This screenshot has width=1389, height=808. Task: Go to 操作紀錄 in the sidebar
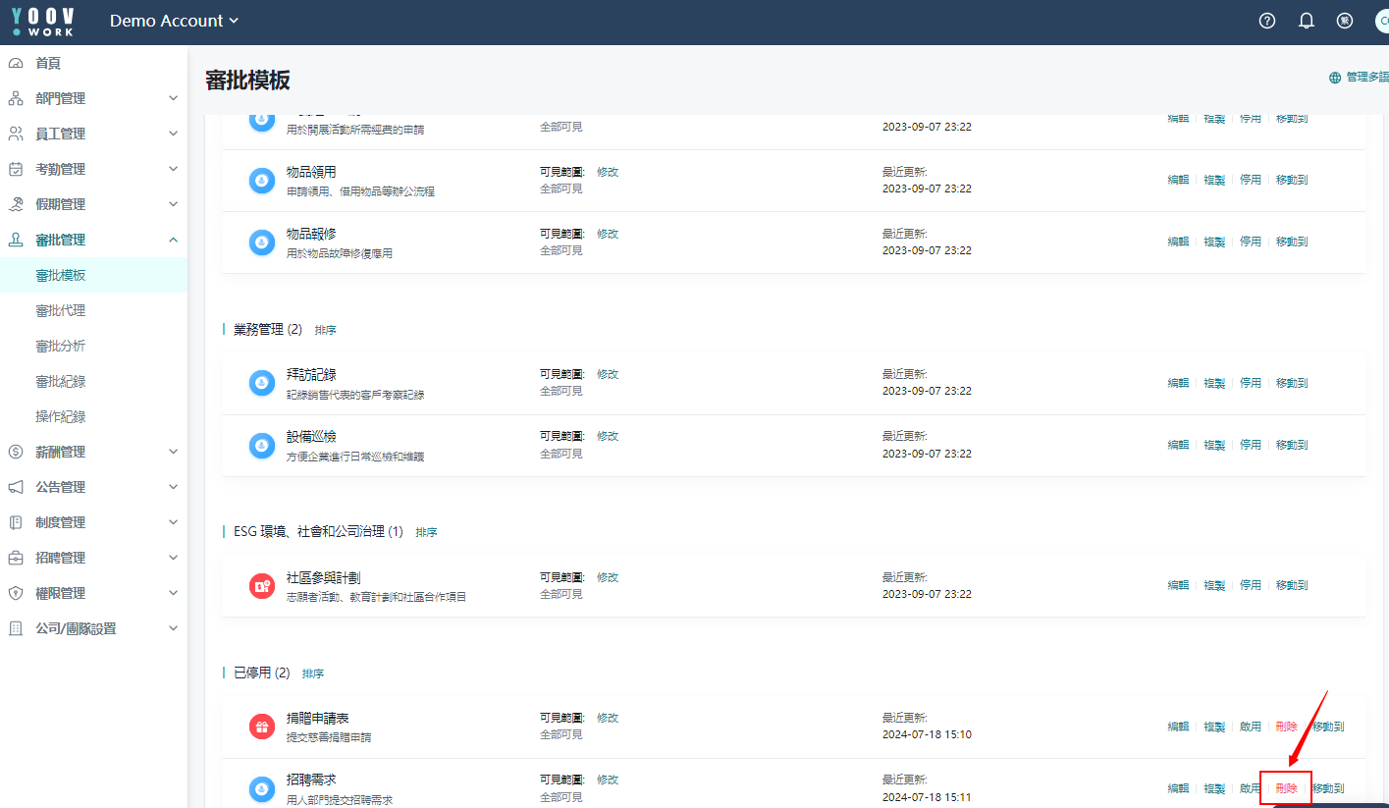61,416
